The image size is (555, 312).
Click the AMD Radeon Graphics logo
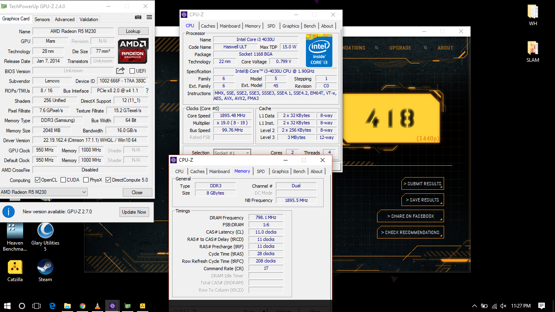pyautogui.click(x=133, y=50)
